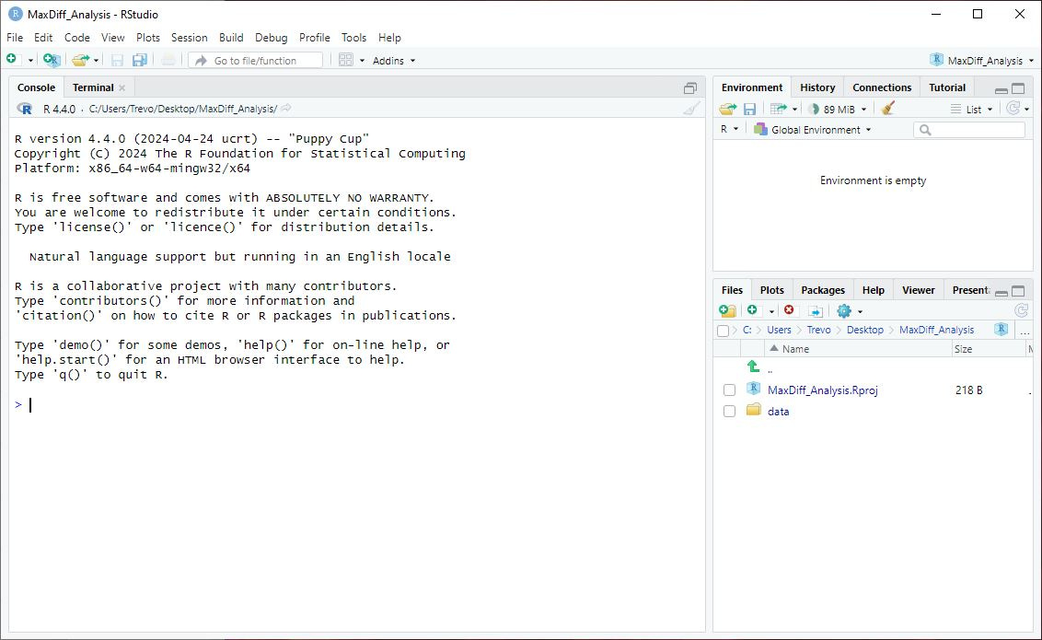The image size is (1042, 640).
Task: Click the view working directory arrow icon
Action: pyautogui.click(x=286, y=109)
